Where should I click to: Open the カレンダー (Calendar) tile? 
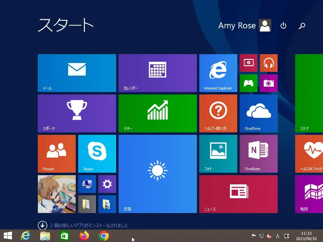(158, 73)
